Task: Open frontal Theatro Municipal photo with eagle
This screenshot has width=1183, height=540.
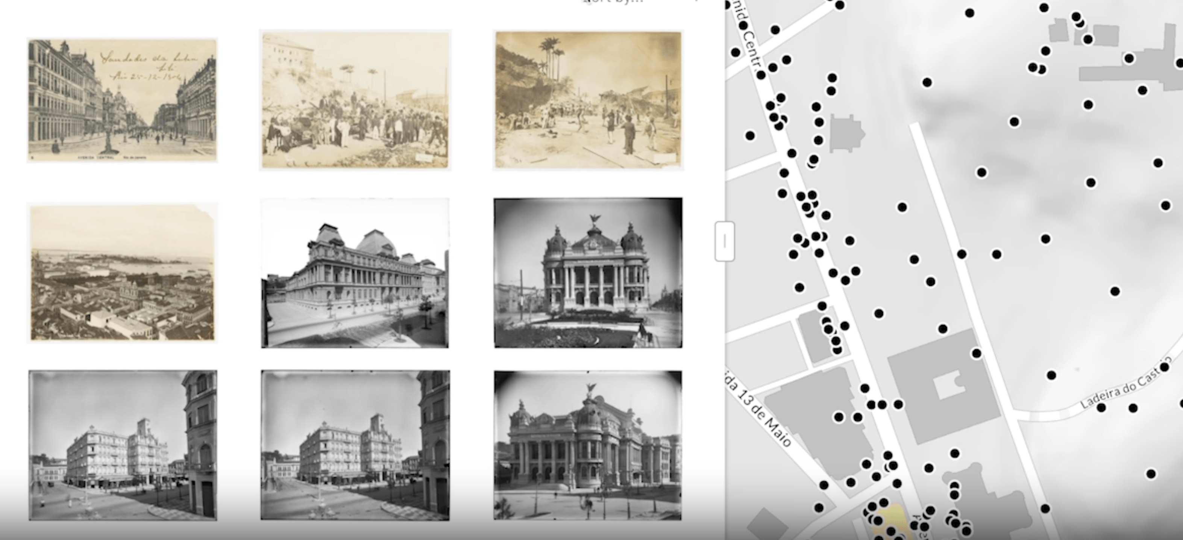Action: 588,273
